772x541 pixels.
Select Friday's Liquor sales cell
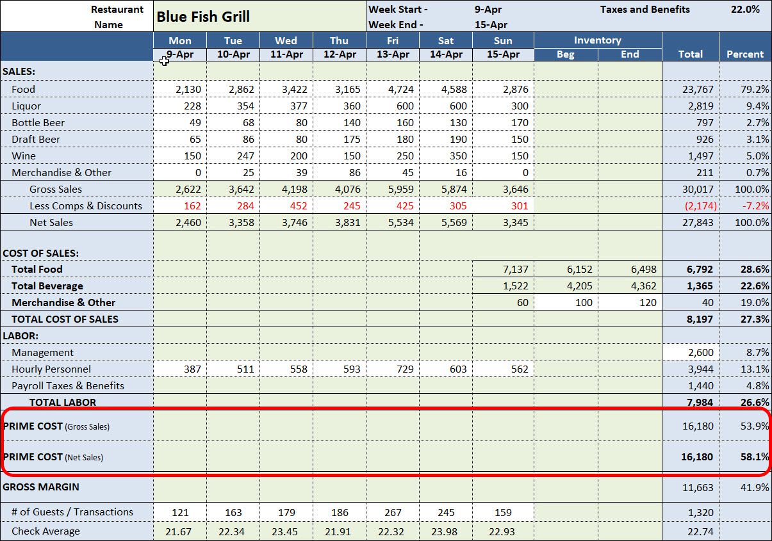point(393,106)
